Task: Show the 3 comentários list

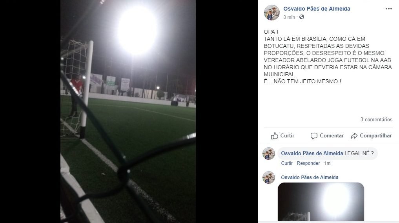Action: 376,119
